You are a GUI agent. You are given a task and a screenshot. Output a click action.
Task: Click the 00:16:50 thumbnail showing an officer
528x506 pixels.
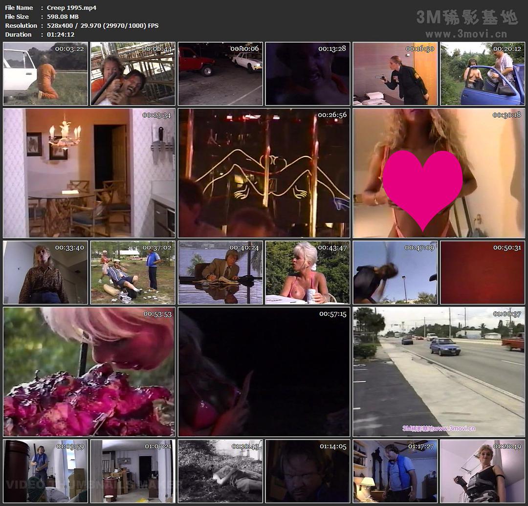click(395, 74)
